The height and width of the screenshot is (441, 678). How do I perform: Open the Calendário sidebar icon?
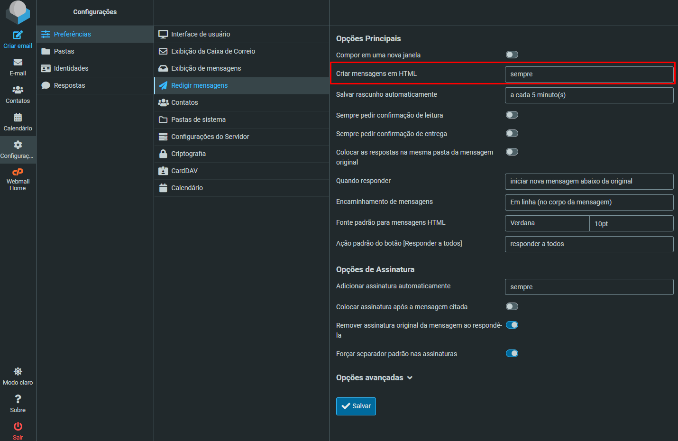point(18,118)
